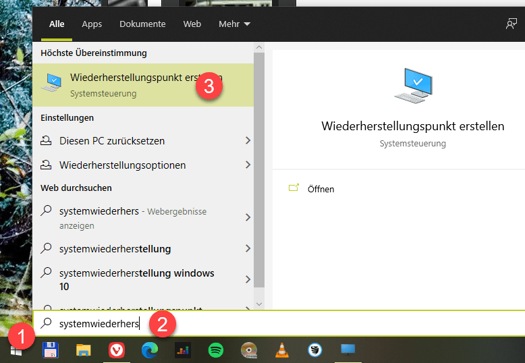Open the blue monitor app in taskbar

[x=348, y=350]
